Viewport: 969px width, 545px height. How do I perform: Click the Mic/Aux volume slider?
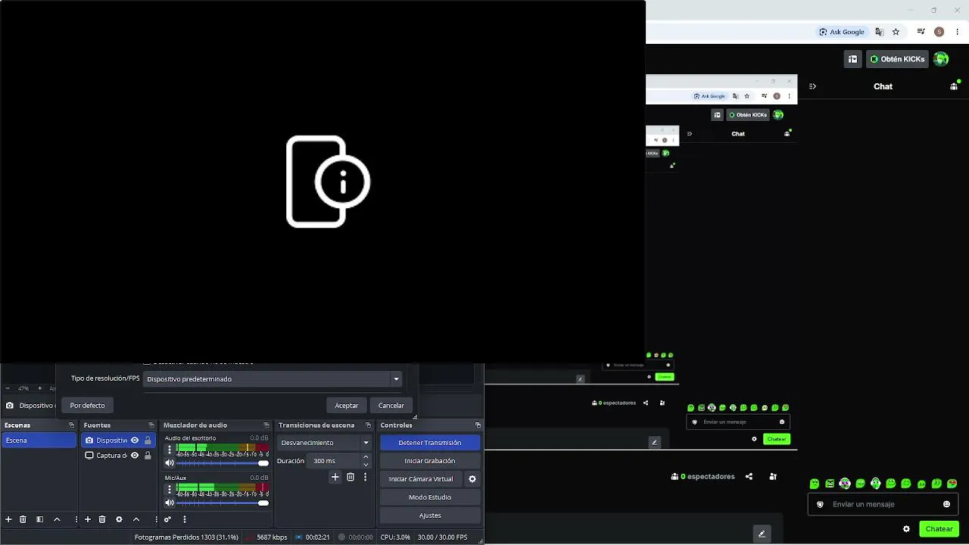pyautogui.click(x=223, y=503)
